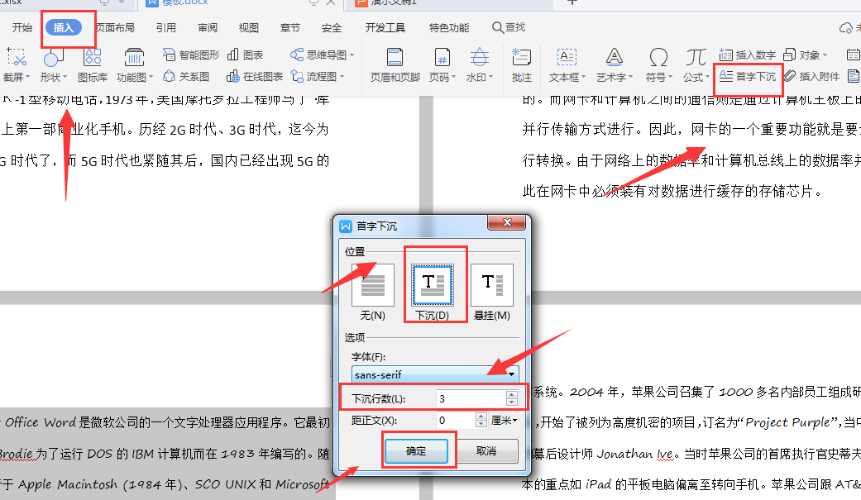Select 无(N) position option

point(373,293)
